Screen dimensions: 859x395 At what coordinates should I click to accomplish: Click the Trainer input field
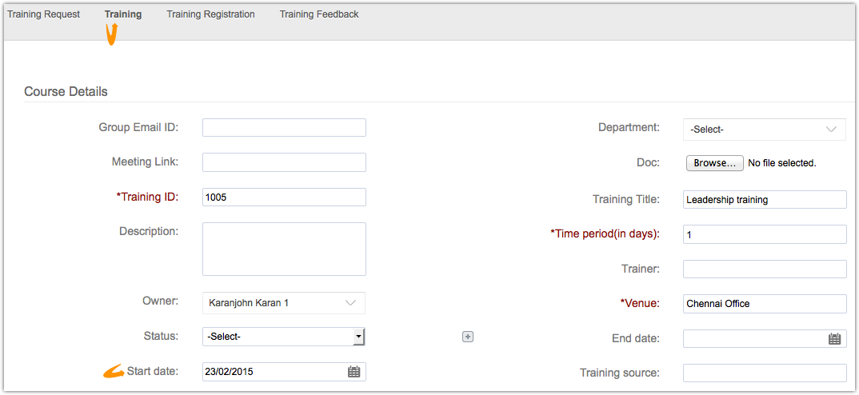click(764, 269)
